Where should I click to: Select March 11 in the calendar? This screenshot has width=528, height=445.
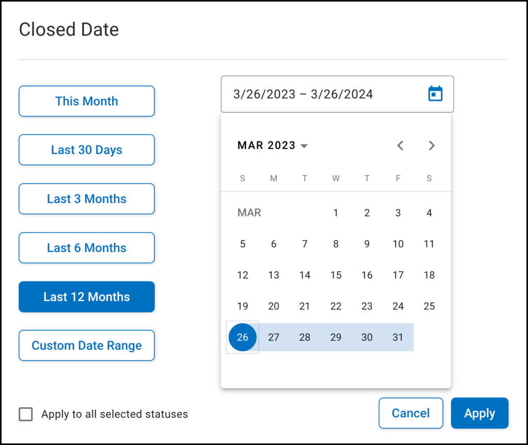429,244
